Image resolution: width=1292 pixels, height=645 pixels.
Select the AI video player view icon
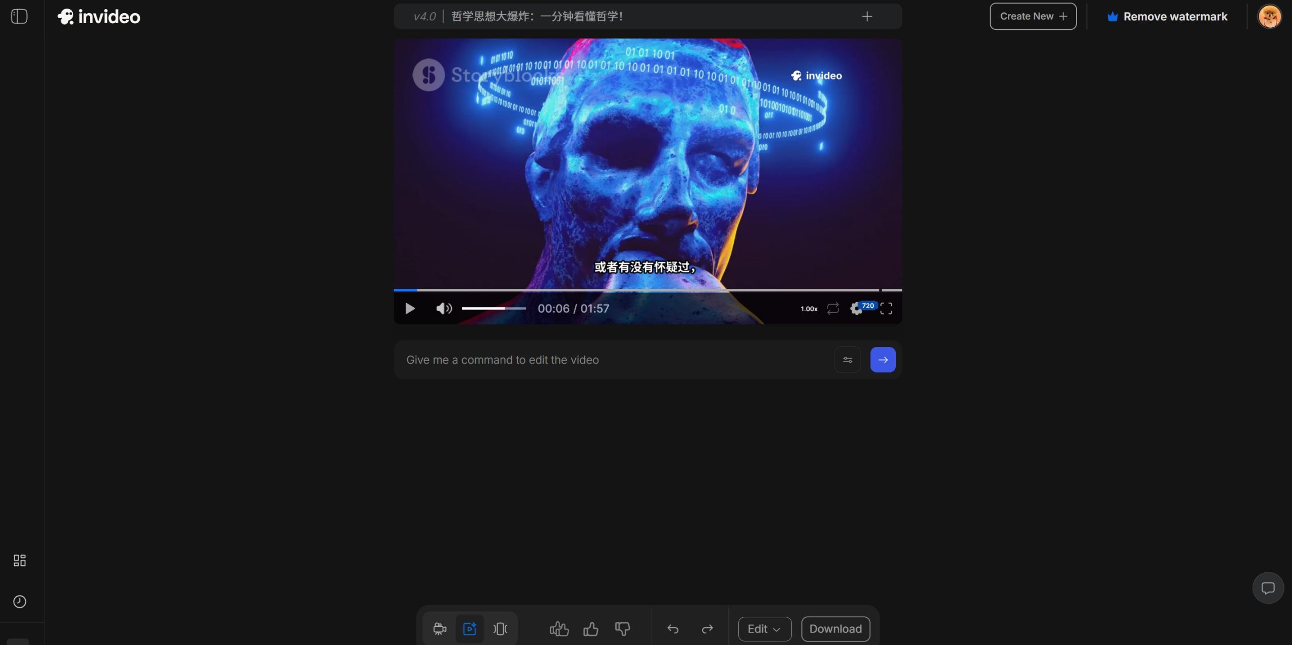(x=469, y=628)
